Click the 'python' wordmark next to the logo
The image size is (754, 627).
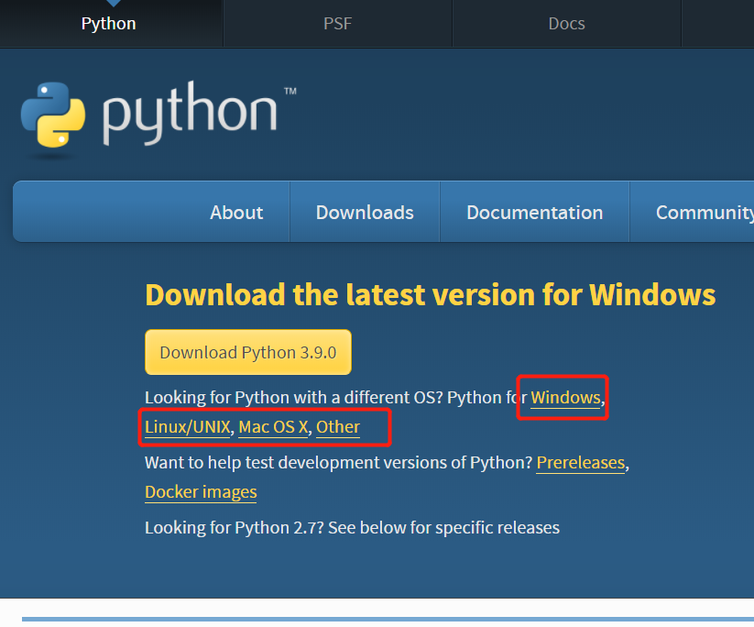pyautogui.click(x=190, y=113)
